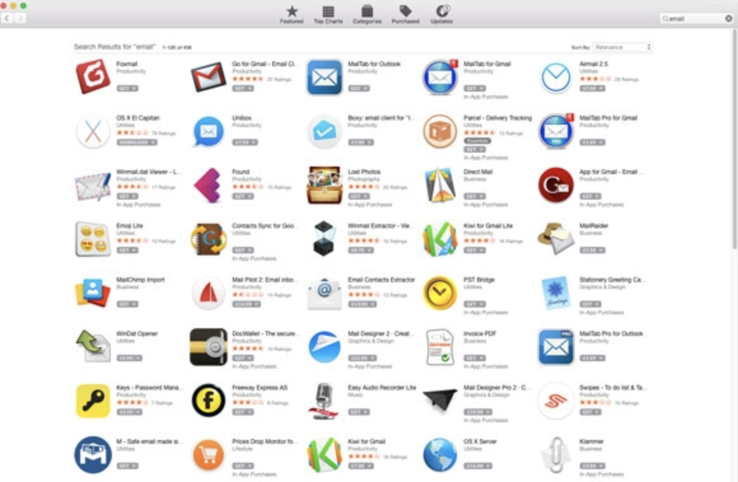The height and width of the screenshot is (482, 738).
Task: Click the Unibox blue chat icon
Action: [x=209, y=131]
